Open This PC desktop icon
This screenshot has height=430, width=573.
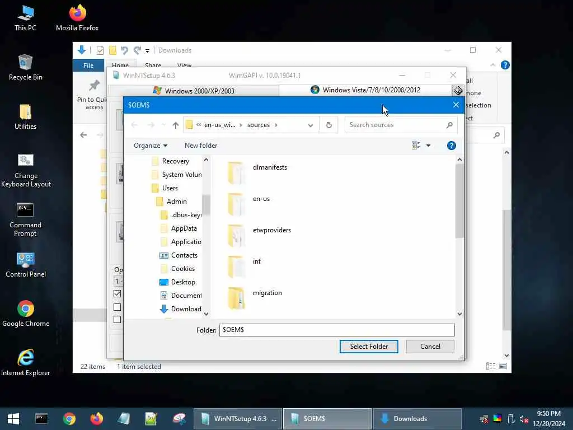click(x=25, y=18)
